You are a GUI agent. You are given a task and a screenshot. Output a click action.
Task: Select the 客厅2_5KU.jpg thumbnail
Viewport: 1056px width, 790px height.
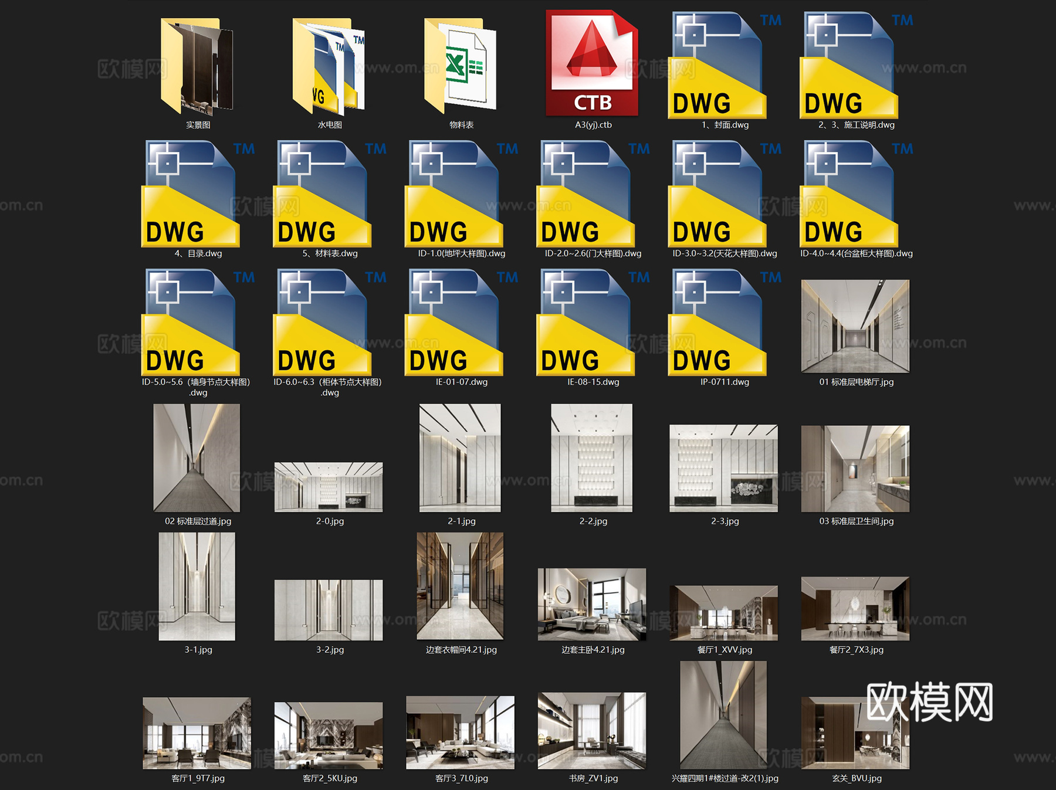click(x=329, y=735)
